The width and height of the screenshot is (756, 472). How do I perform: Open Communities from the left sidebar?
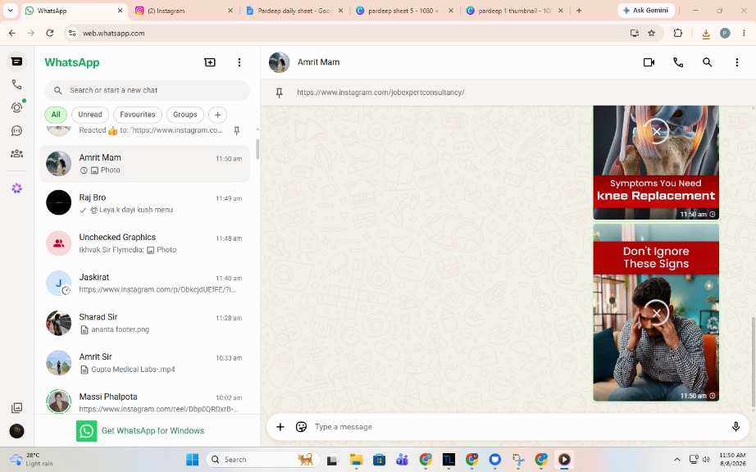coord(17,153)
